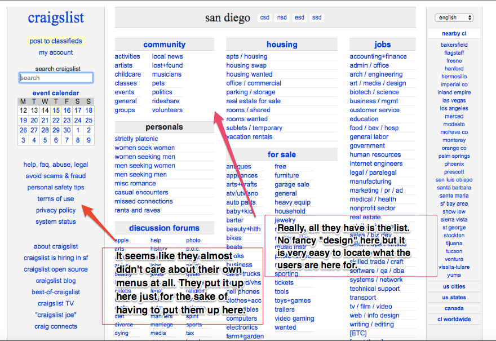Open bakersfield nearby city link
The width and height of the screenshot is (496, 341).
tap(454, 45)
